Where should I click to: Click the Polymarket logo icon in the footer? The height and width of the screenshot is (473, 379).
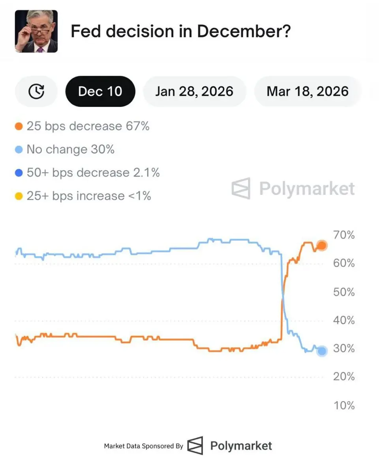[x=195, y=445]
